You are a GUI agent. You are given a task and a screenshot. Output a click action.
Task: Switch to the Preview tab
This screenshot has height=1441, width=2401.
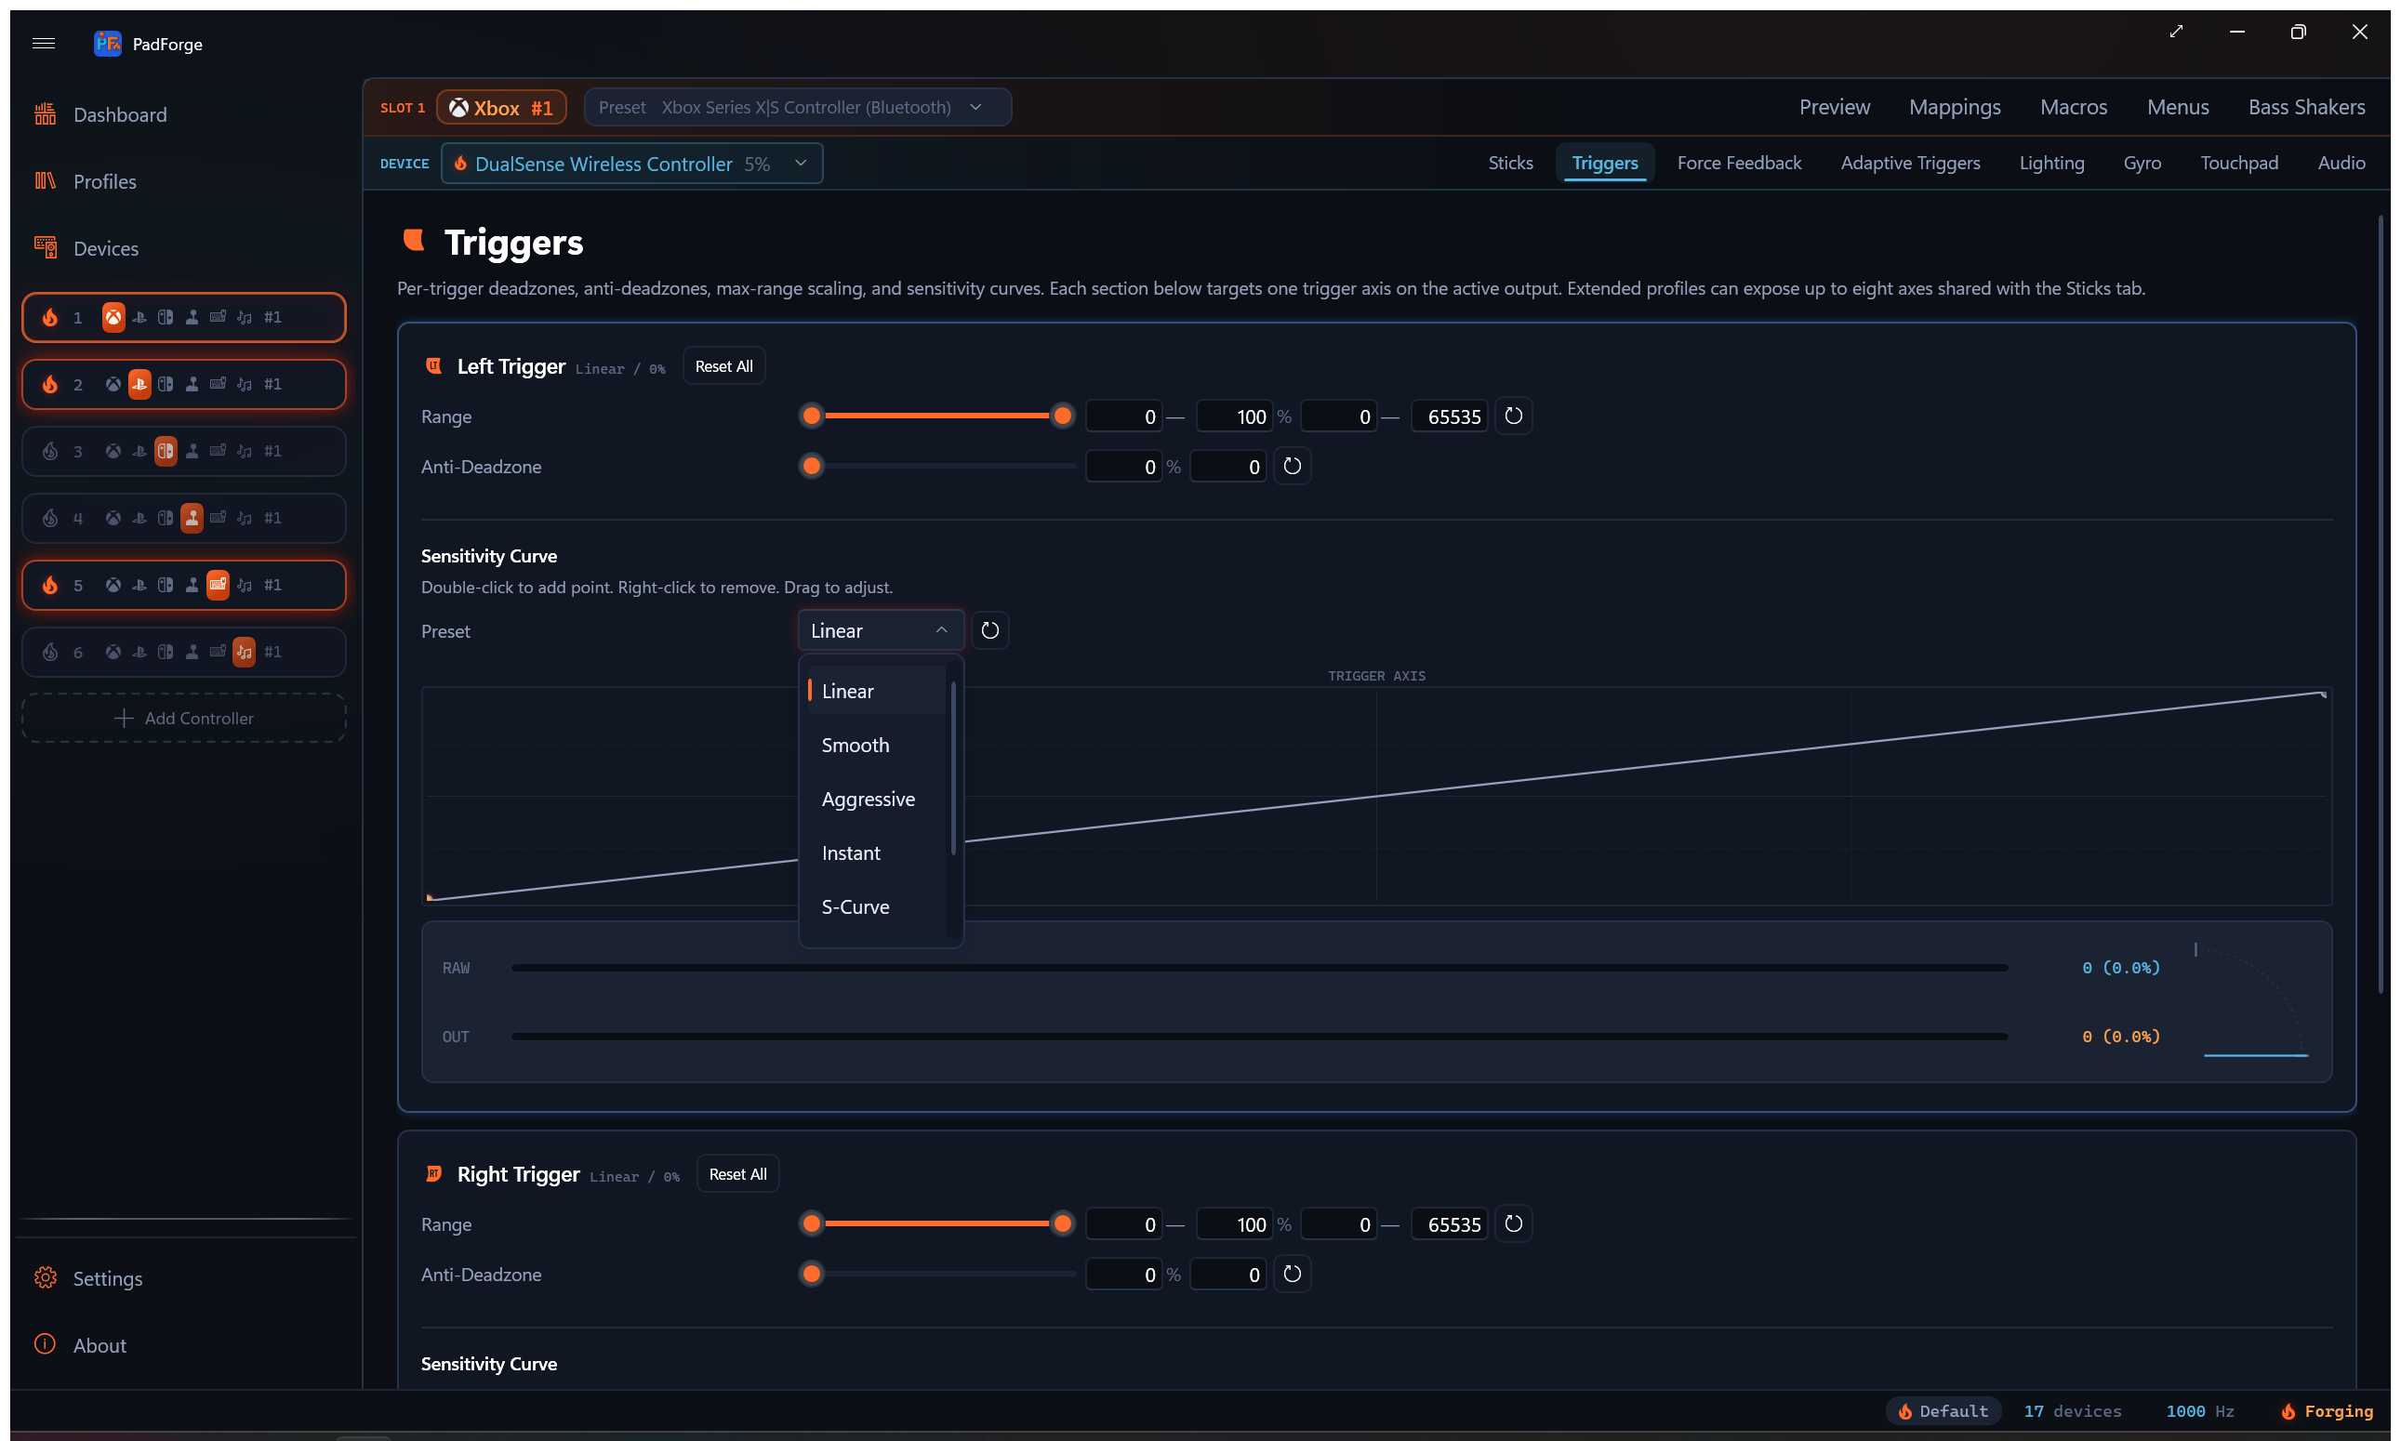(1835, 108)
